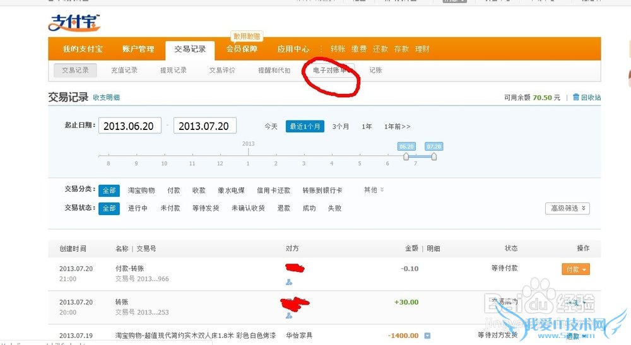Open the 高级筛选 advanced filter dropdown
631x345 pixels.
[x=567, y=208]
